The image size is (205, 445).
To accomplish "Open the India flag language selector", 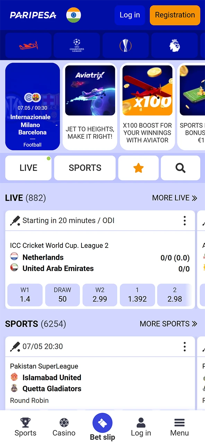I will point(73,15).
